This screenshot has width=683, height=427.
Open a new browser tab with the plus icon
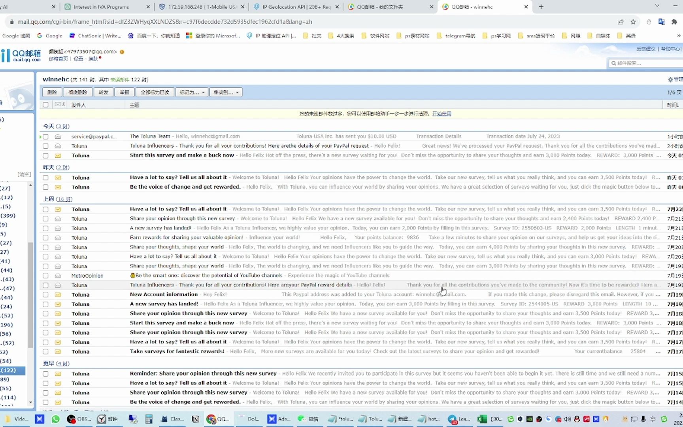[541, 7]
